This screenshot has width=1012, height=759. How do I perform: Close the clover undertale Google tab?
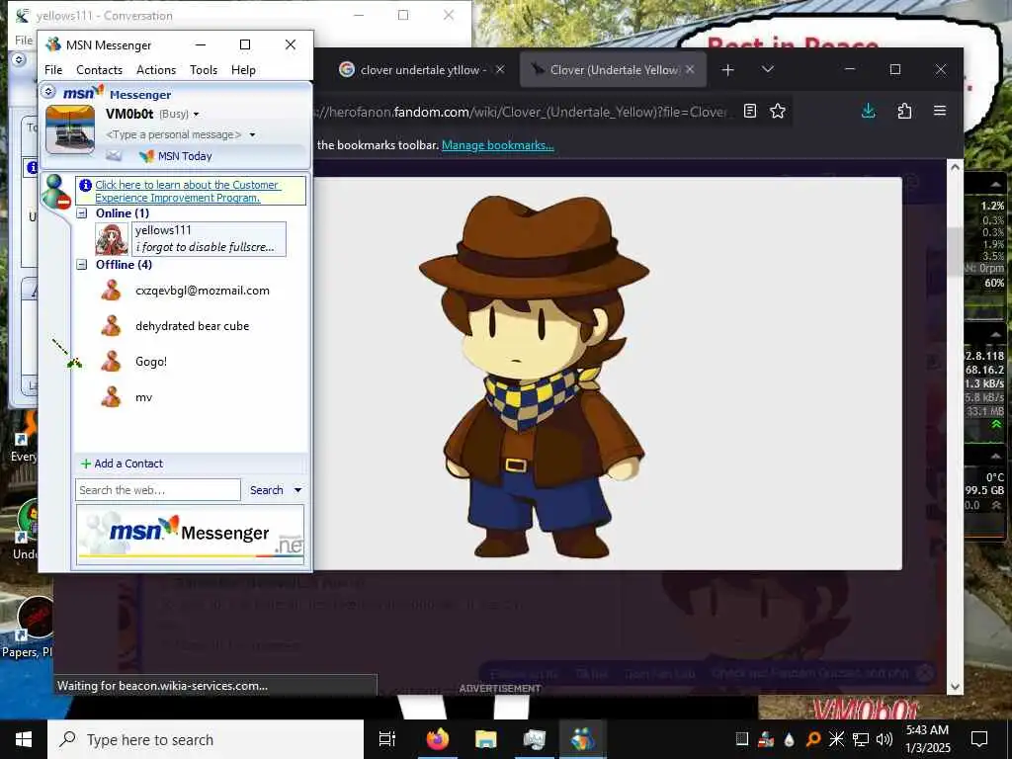click(x=500, y=69)
